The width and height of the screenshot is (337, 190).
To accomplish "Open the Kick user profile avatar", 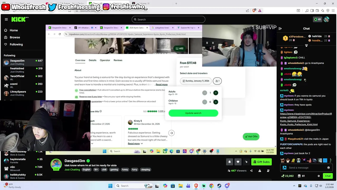I will (326, 19).
